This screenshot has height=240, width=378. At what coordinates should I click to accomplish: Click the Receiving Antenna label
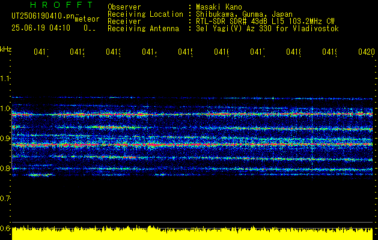pyautogui.click(x=144, y=29)
